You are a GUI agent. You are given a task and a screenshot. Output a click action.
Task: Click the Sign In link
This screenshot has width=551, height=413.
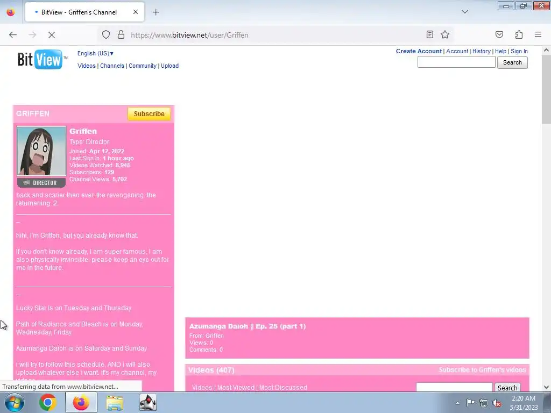coord(519,51)
